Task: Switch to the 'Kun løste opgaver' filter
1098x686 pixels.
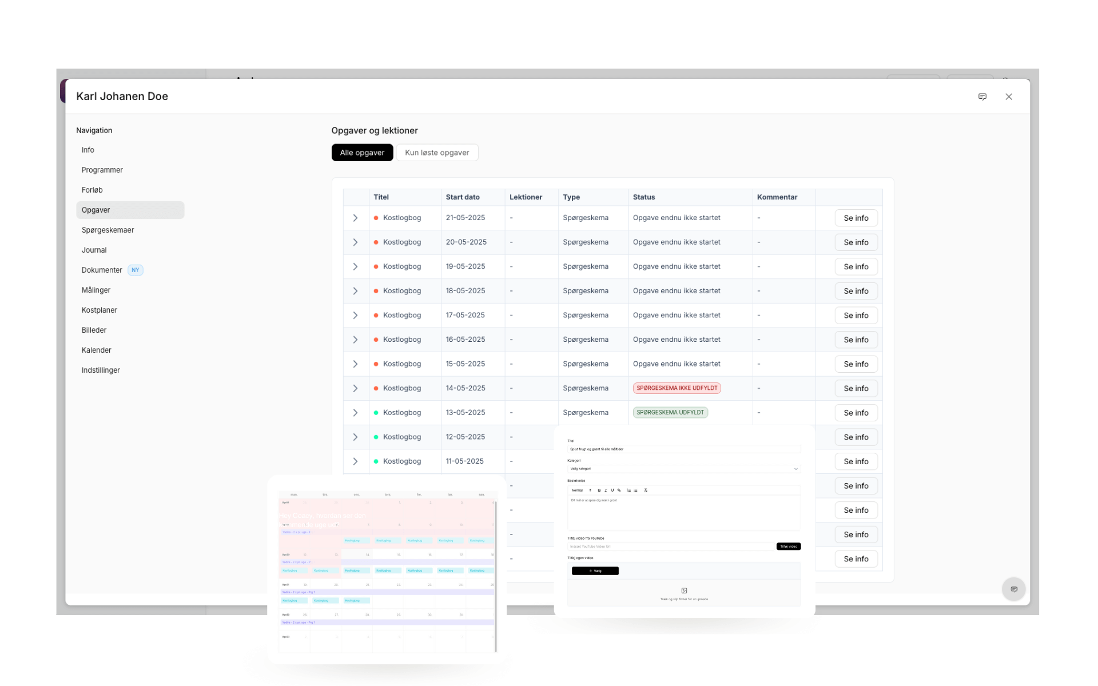Action: [437, 153]
